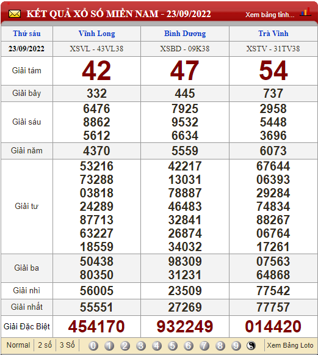The image size is (318, 355).
Task: Select Giải ba number 31231
Action: (x=185, y=275)
